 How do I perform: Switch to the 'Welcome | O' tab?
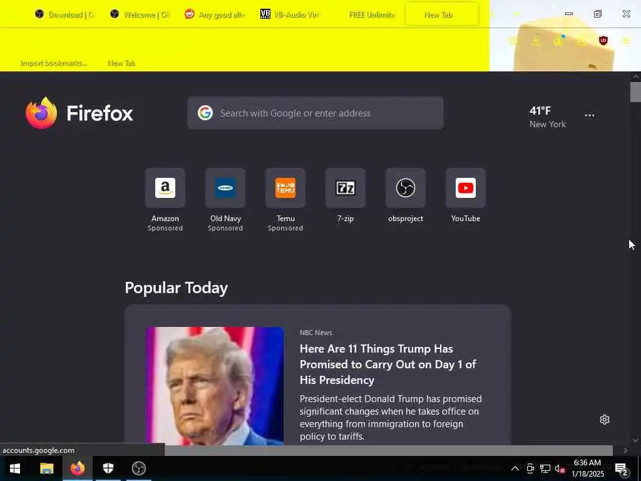[140, 14]
